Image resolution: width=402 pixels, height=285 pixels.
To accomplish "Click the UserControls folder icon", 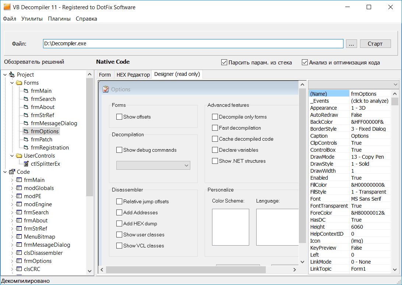I will tap(19, 156).
